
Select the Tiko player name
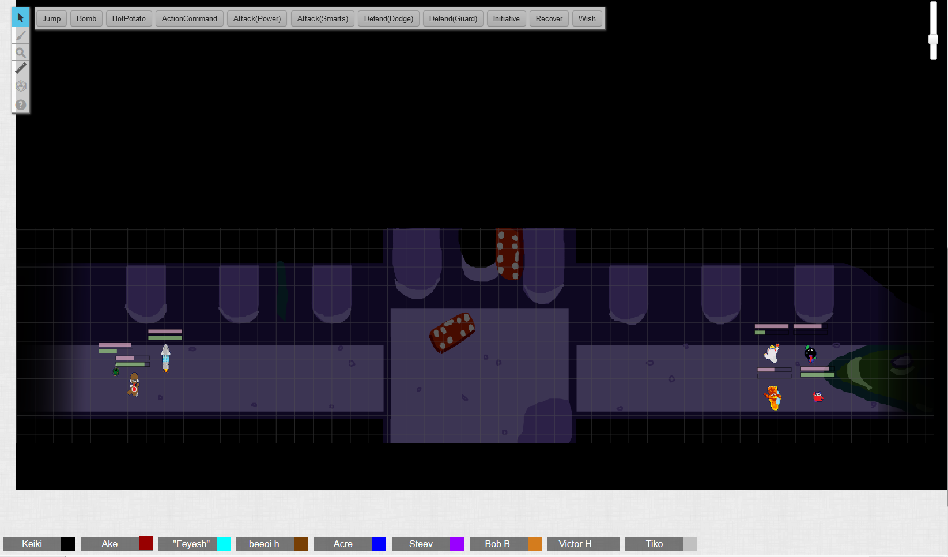[654, 544]
